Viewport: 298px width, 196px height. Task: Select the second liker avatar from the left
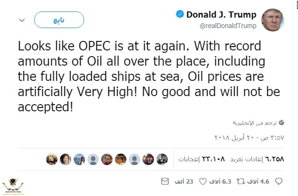click(x=66, y=159)
